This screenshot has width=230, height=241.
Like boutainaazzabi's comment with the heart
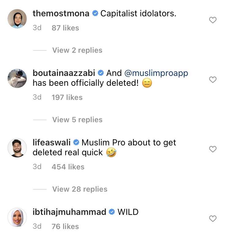click(213, 80)
